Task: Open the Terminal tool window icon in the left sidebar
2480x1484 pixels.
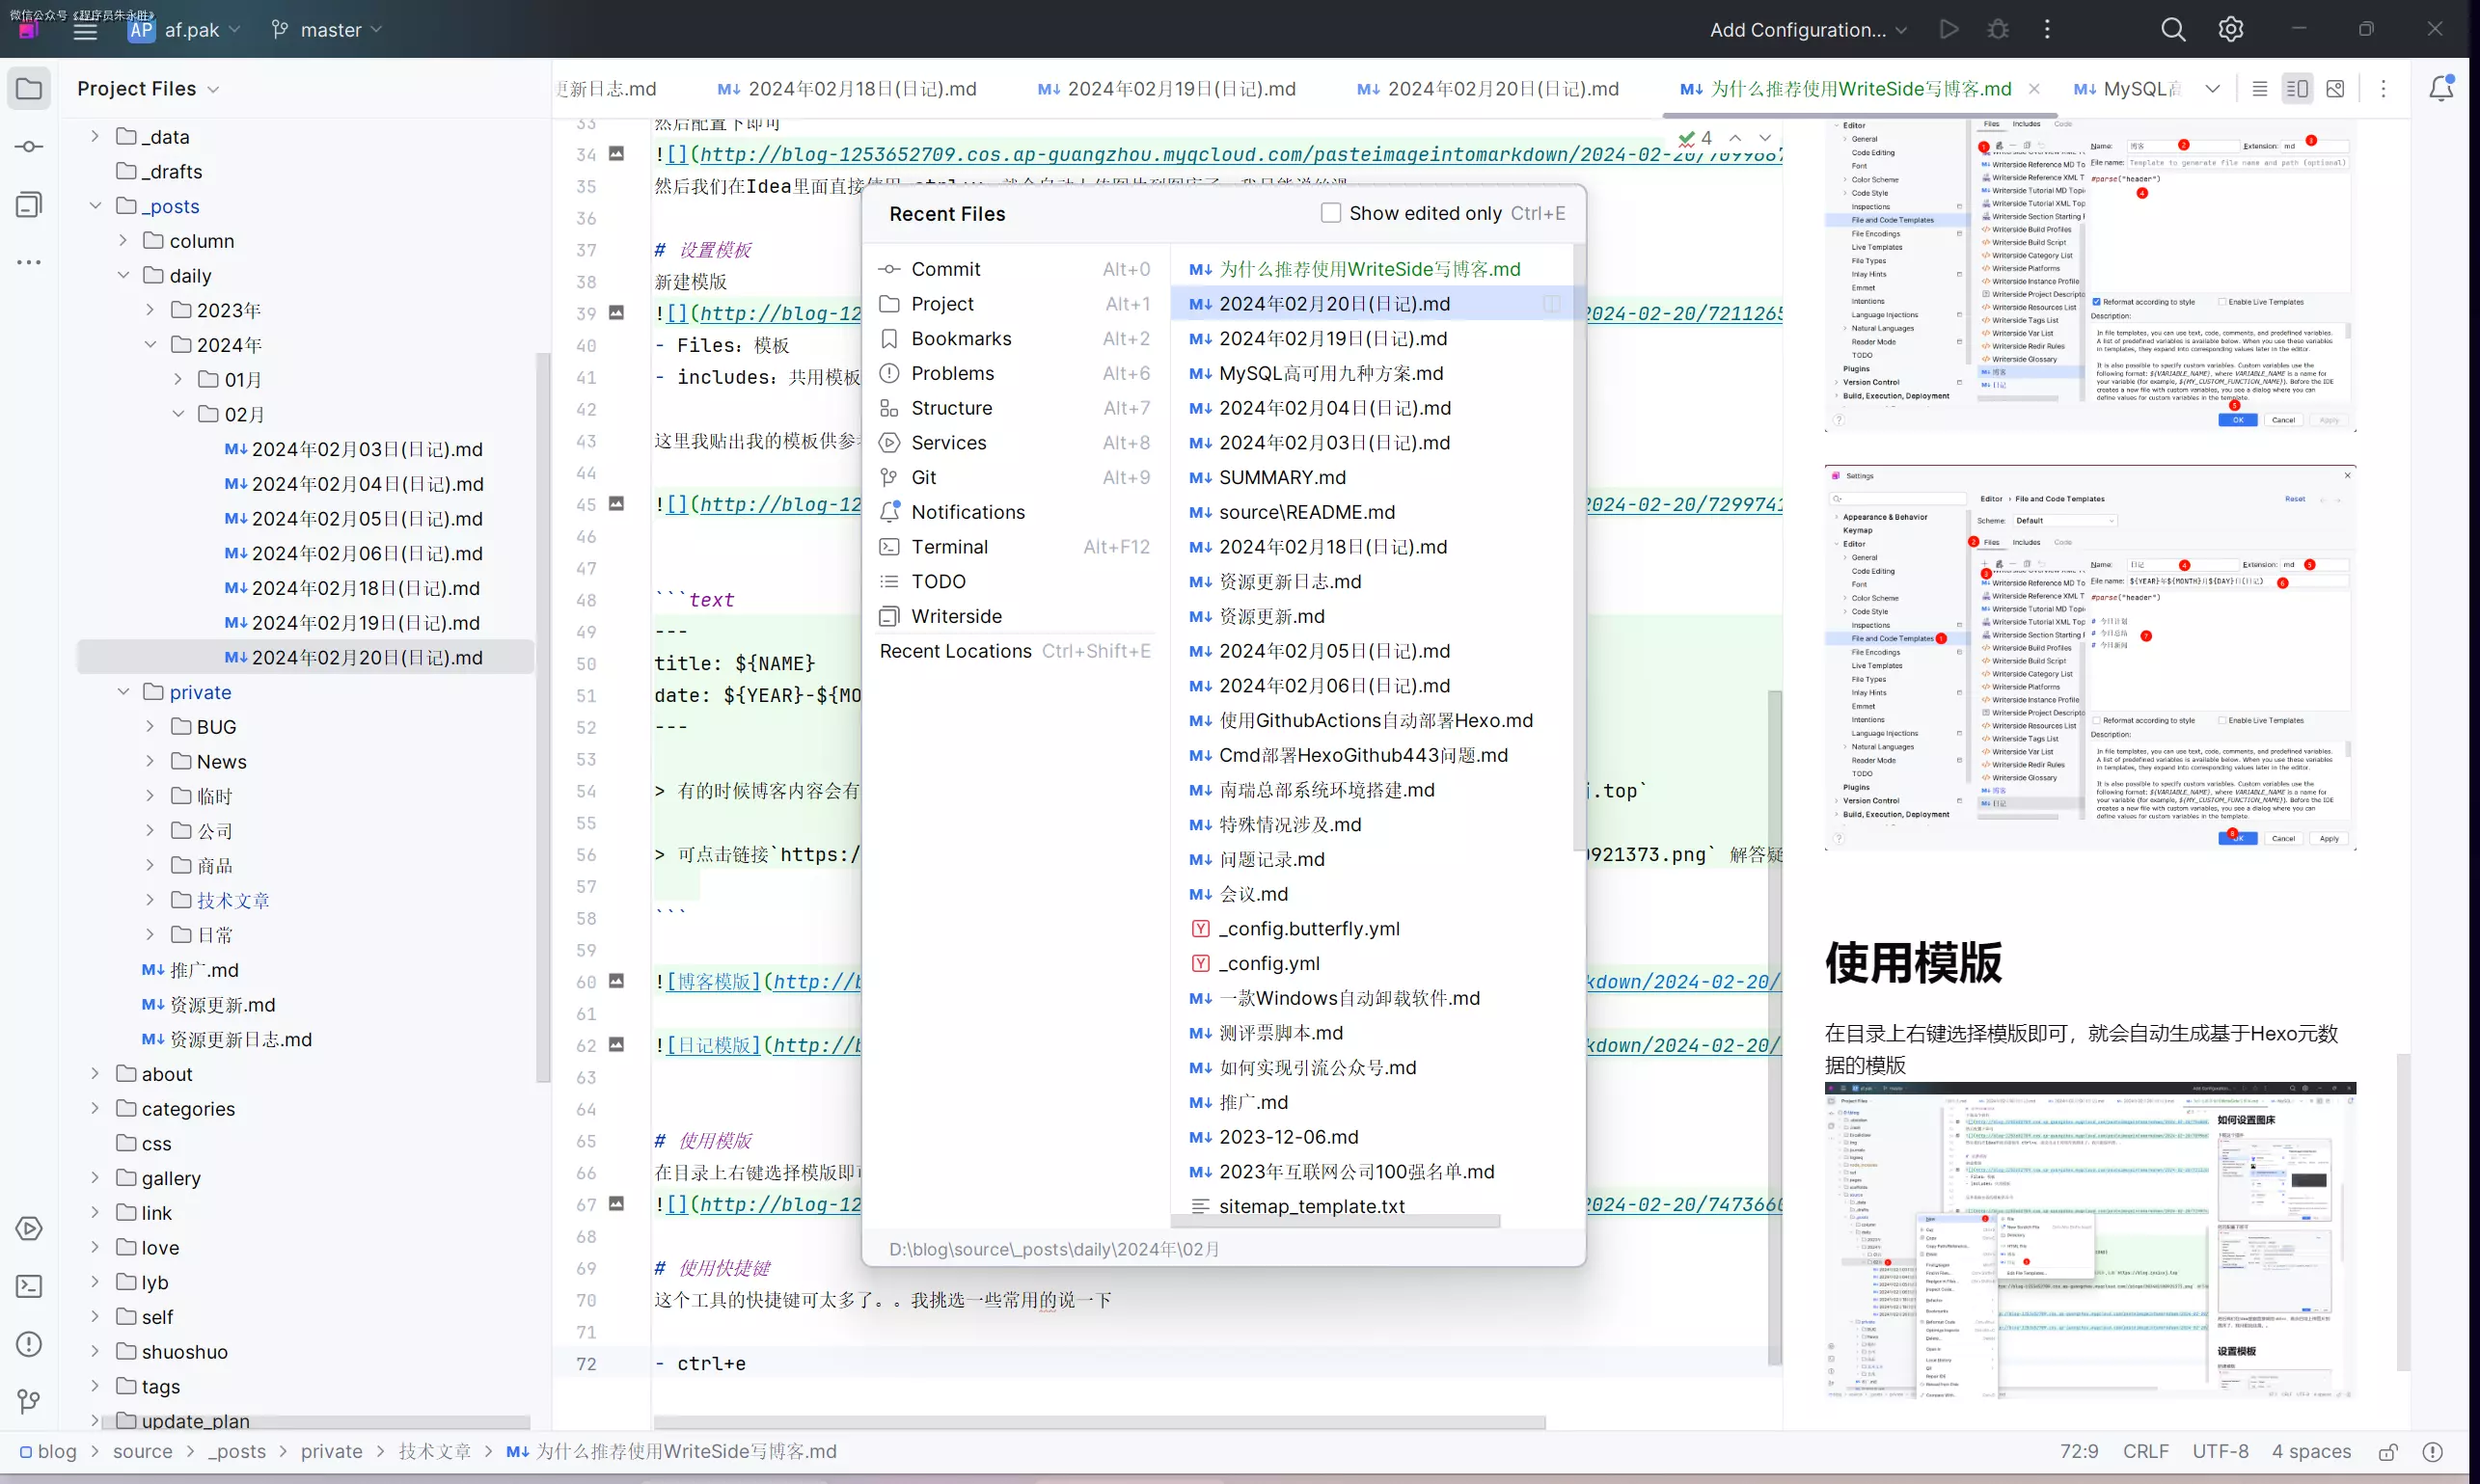Action: coord(29,1286)
